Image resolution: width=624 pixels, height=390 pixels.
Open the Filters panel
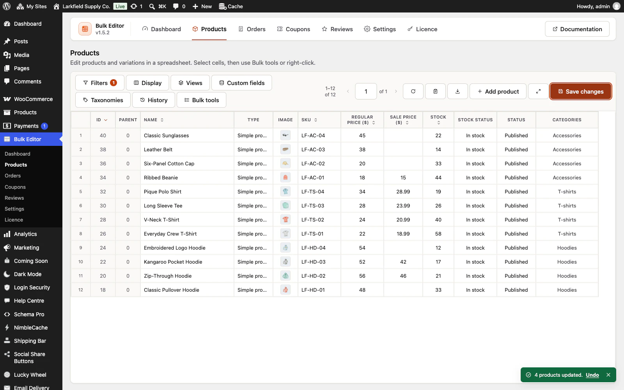100,83
